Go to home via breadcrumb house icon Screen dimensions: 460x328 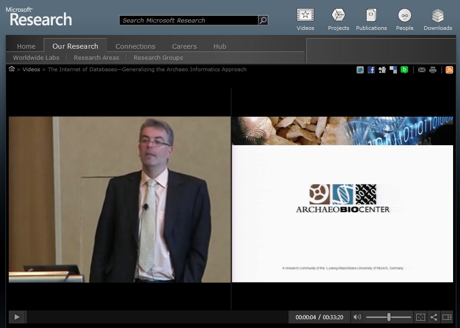click(x=11, y=69)
